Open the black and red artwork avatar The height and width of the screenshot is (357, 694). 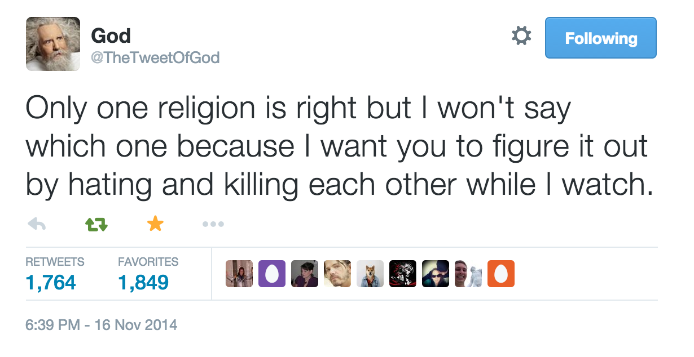[x=403, y=274]
